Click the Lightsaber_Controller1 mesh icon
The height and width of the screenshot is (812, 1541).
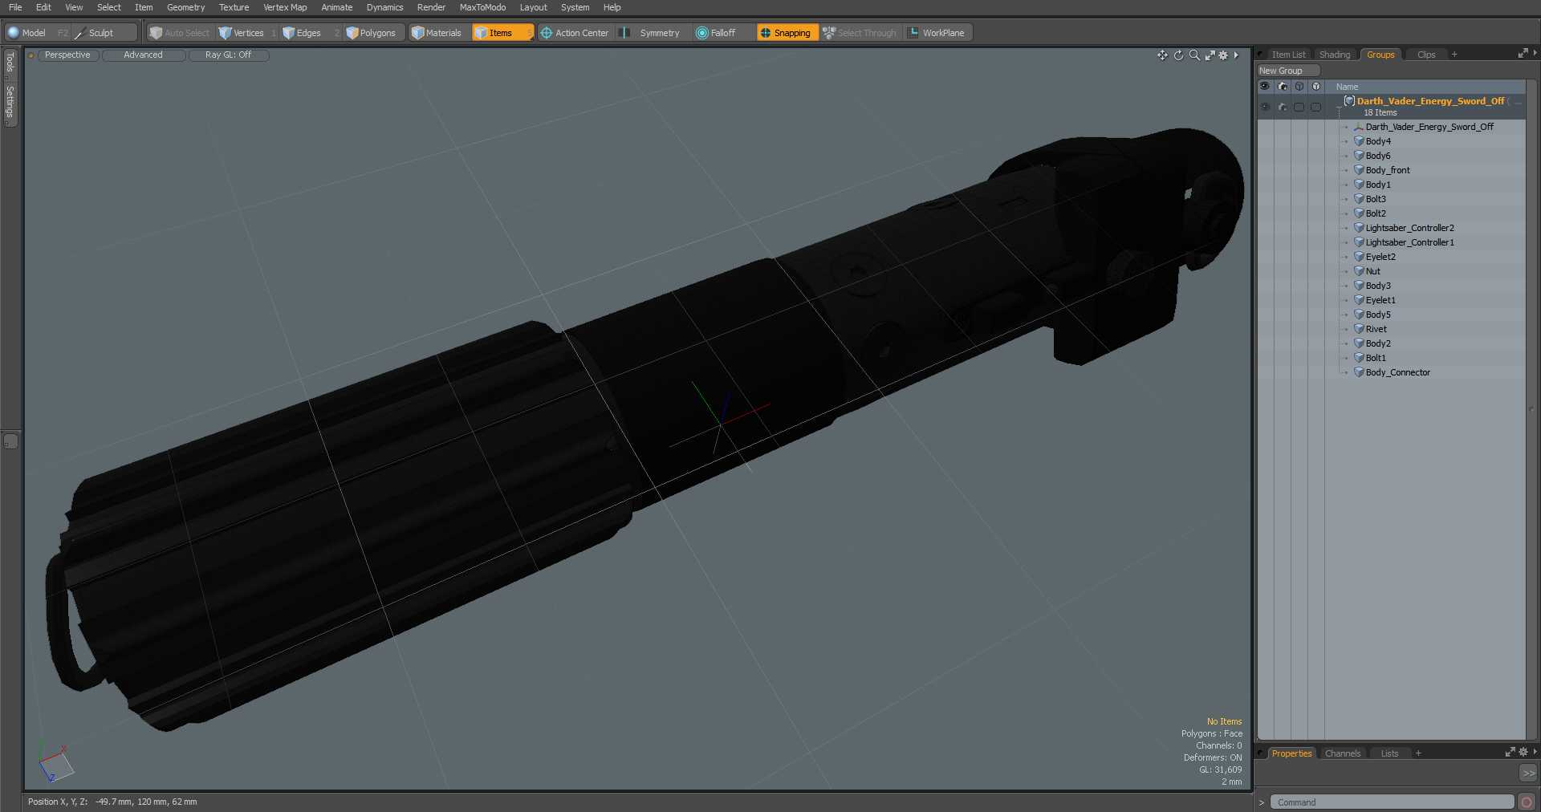pos(1359,242)
